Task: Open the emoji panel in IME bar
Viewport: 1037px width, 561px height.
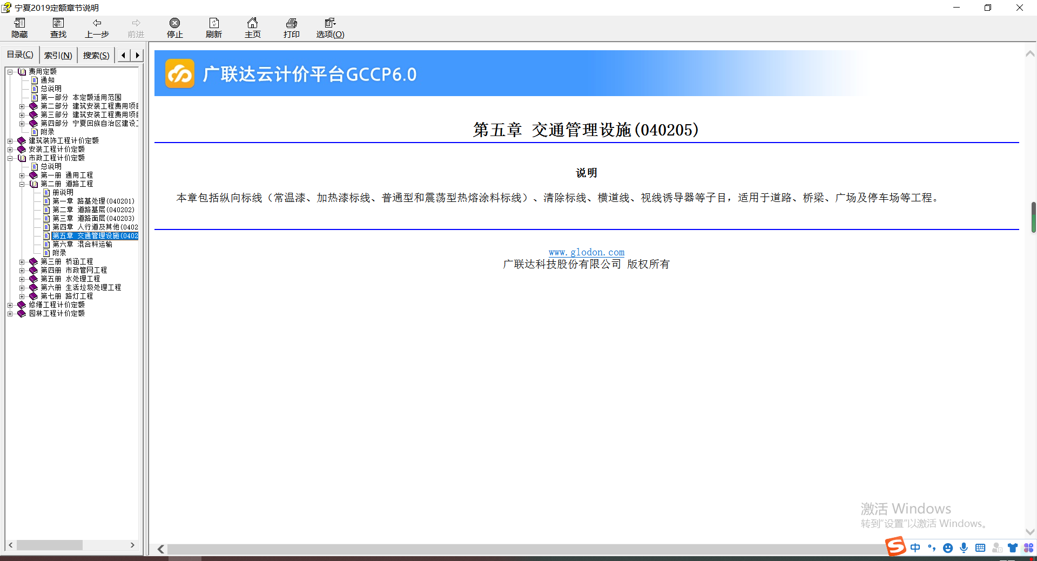Action: coord(948,548)
